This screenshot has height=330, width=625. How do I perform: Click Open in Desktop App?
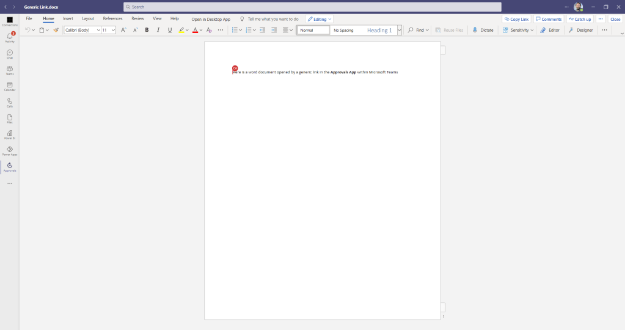point(211,19)
